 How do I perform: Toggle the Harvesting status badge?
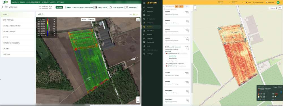(x=59, y=7)
